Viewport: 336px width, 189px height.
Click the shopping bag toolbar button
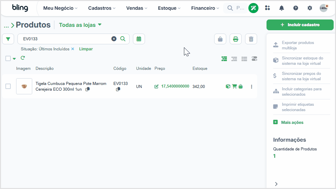click(220, 39)
